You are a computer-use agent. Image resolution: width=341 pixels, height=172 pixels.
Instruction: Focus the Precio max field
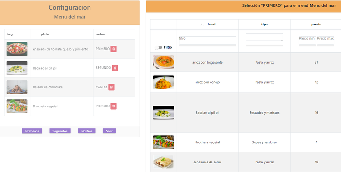pos(326,40)
